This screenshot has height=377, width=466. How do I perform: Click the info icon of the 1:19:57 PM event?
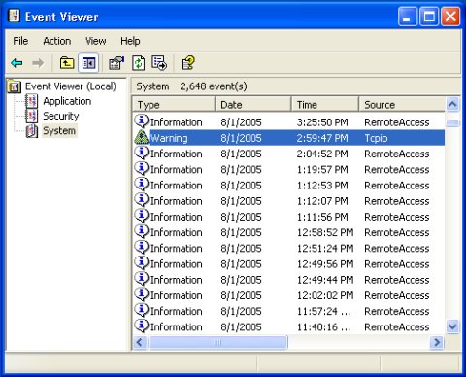click(x=142, y=168)
